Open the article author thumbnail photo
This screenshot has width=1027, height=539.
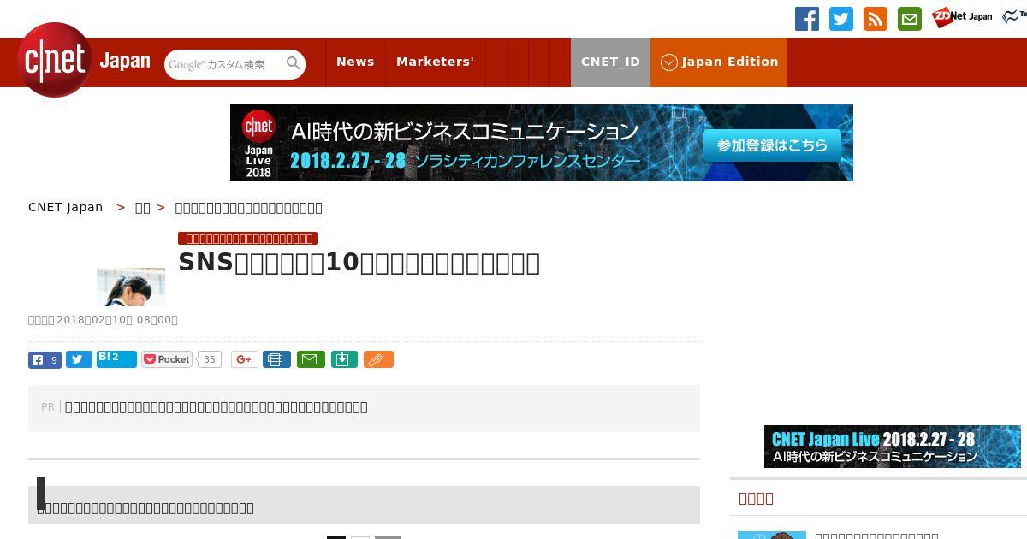pyautogui.click(x=131, y=287)
